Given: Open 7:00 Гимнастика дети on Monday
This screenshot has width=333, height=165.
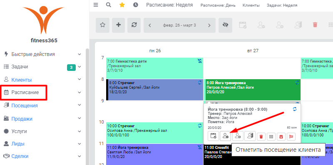Looking at the screenshot, I should 154,68.
